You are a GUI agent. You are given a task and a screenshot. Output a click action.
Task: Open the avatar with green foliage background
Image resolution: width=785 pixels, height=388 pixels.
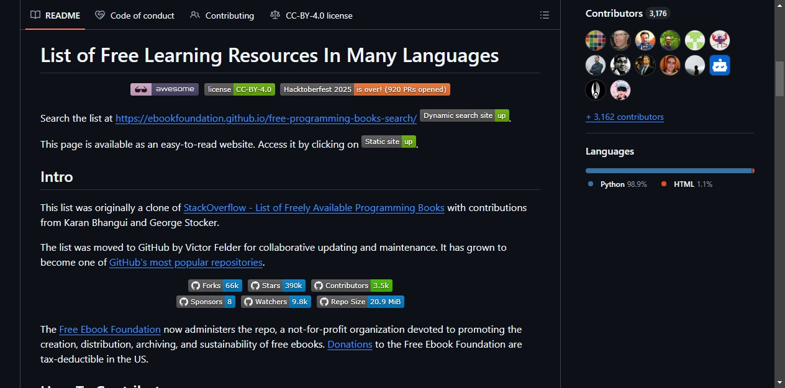coord(670,40)
